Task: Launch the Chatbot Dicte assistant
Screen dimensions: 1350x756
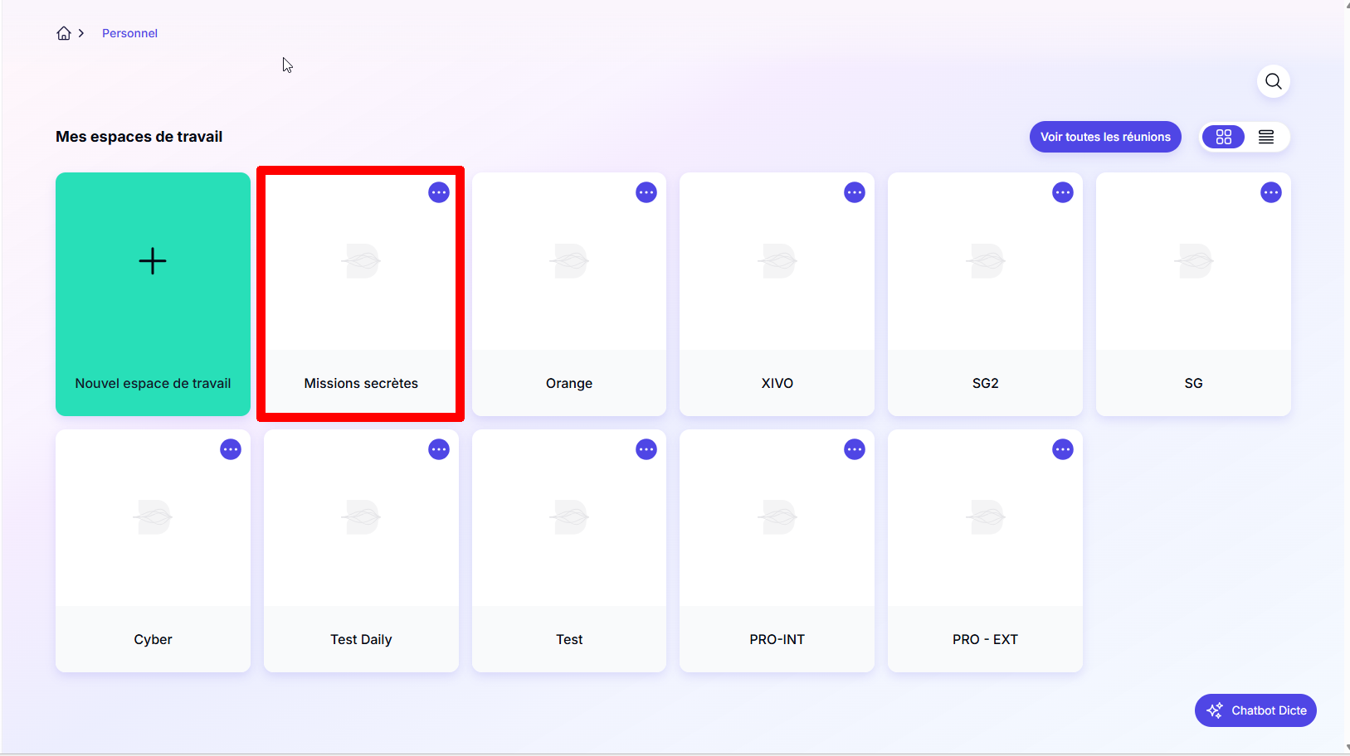Action: pyautogui.click(x=1255, y=710)
